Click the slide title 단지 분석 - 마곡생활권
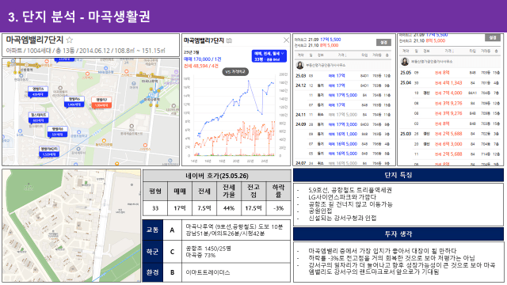Image resolution: width=507 pixels, height=285 pixels. 86,17
